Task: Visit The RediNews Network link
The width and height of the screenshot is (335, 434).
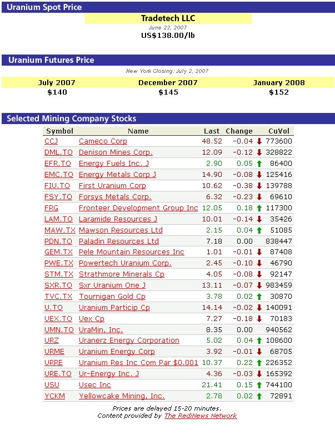Action: point(201,416)
